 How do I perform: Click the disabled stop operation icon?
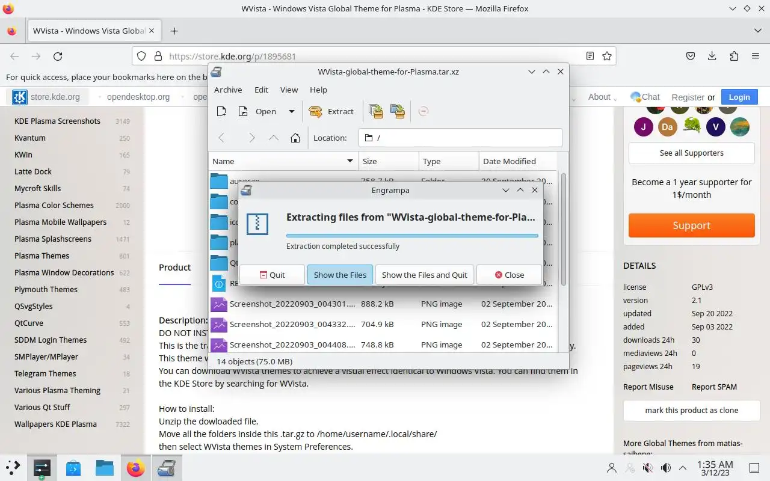point(423,111)
